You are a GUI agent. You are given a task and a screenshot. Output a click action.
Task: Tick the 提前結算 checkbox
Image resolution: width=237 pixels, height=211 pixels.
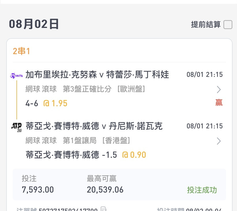[x=228, y=25]
